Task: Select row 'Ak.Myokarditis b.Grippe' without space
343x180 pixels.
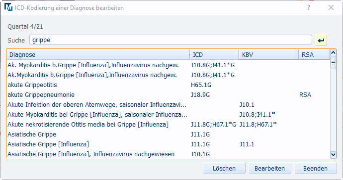Action: 168,75
